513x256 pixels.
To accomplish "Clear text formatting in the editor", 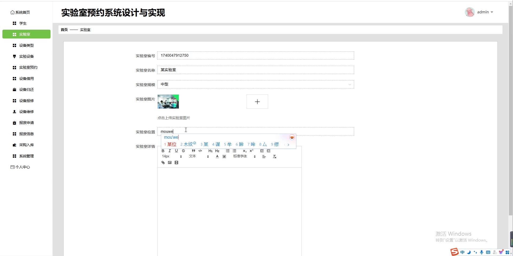I will click(x=274, y=157).
